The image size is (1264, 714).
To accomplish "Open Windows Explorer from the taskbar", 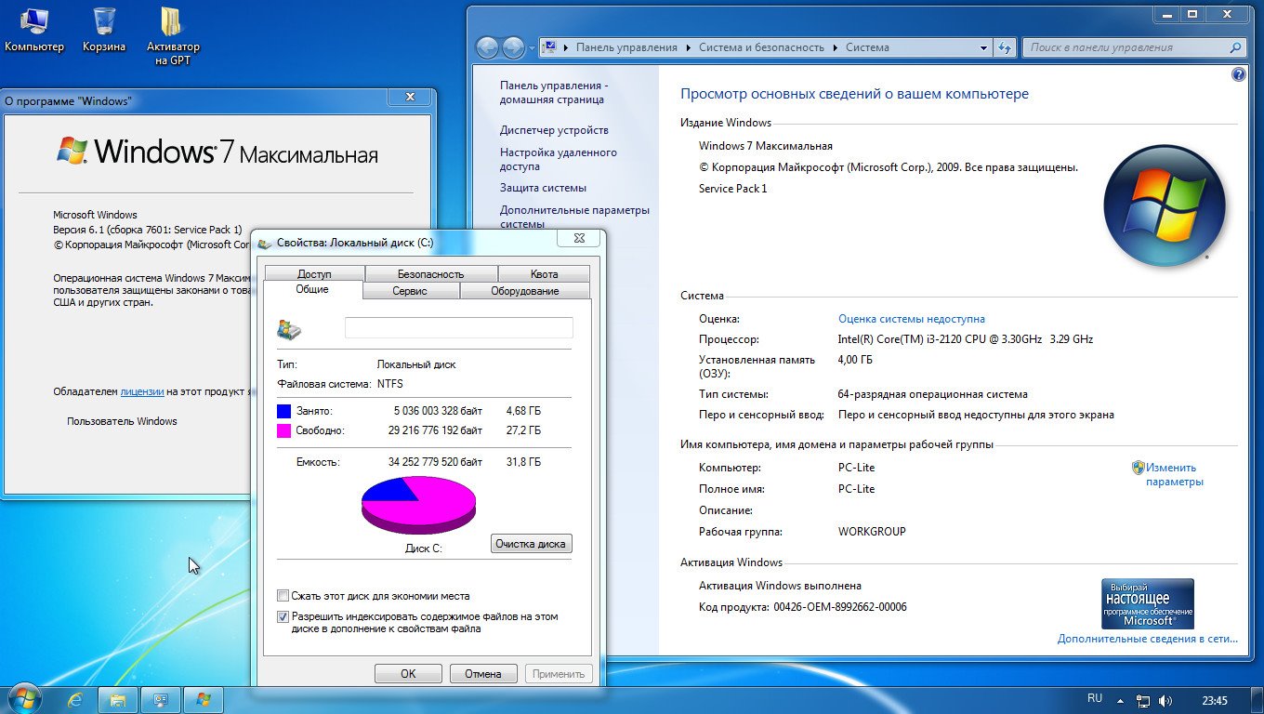I will pos(118,699).
